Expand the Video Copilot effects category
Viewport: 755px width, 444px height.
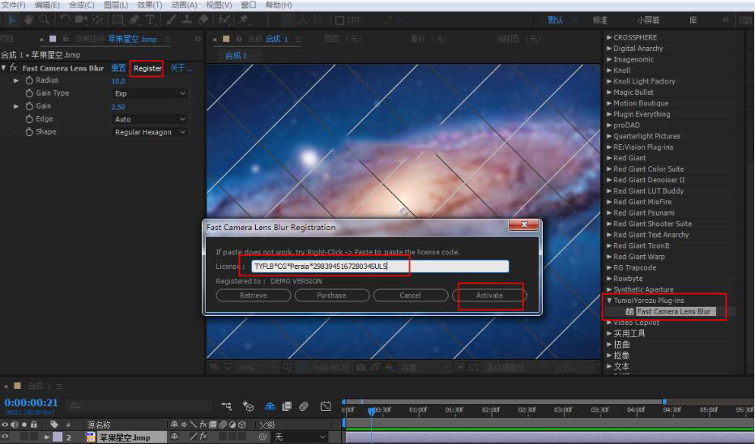pyautogui.click(x=609, y=322)
